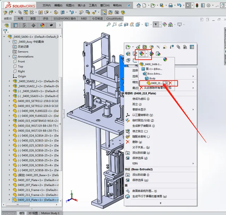Click the Home icon in top toolbar
226x215 pixels.
138,6
